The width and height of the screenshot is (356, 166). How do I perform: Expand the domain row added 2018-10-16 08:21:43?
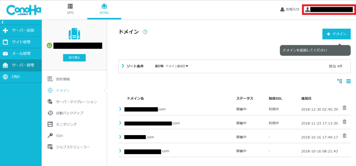click(x=120, y=151)
